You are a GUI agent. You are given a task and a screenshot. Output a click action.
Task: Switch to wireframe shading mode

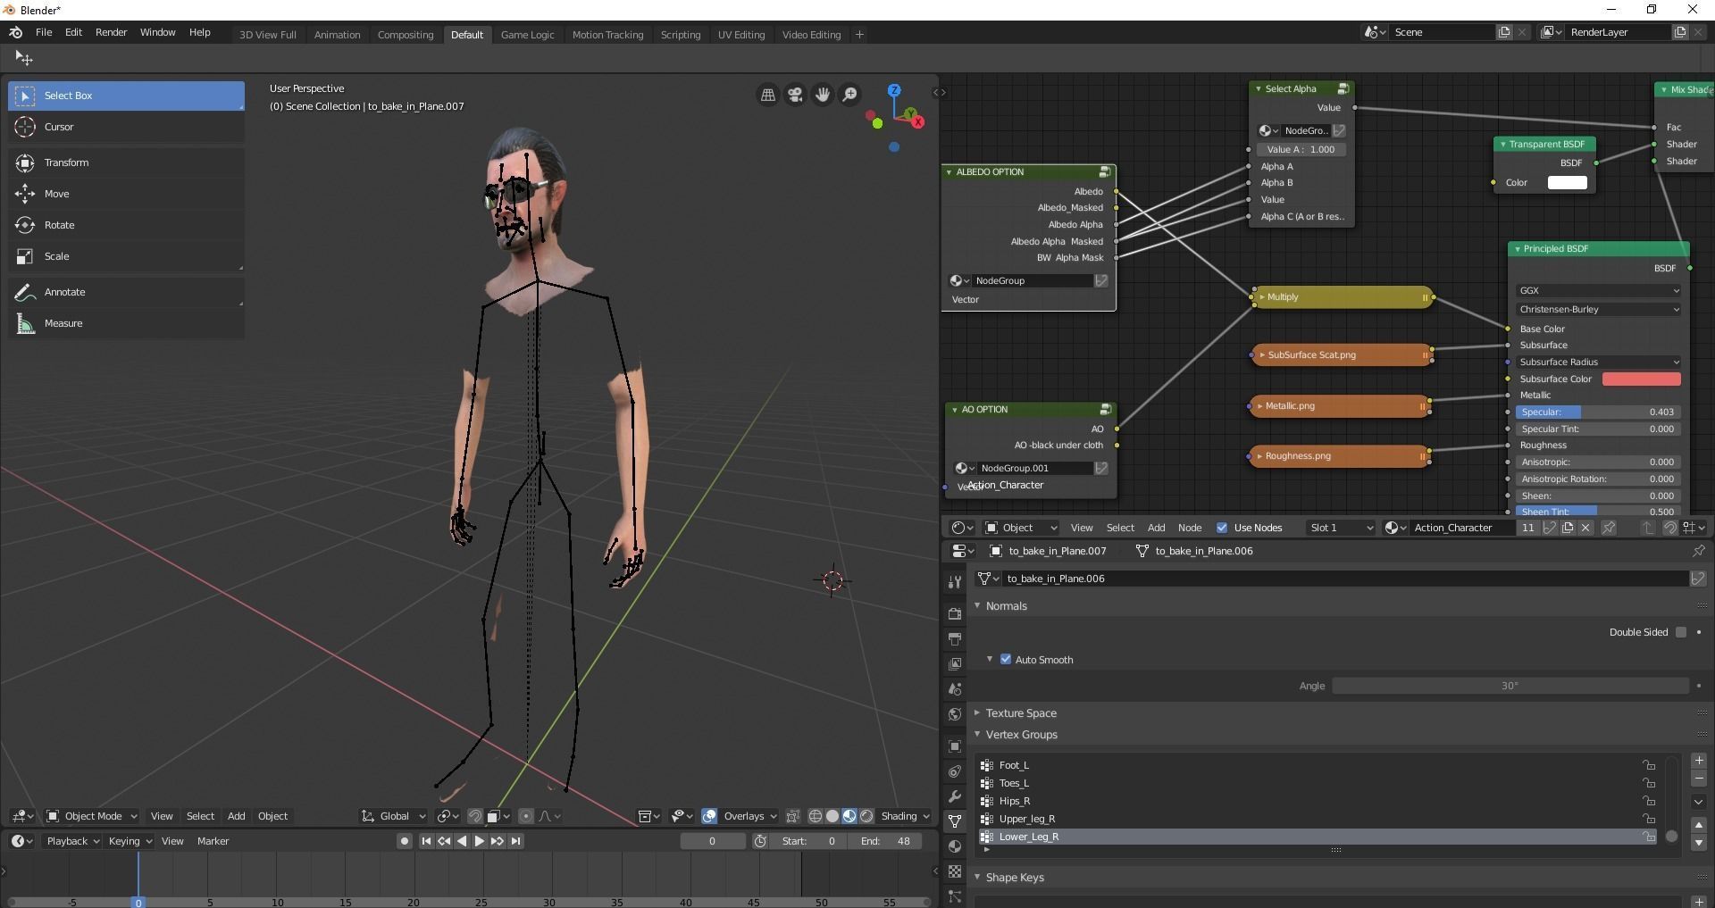[x=816, y=816]
